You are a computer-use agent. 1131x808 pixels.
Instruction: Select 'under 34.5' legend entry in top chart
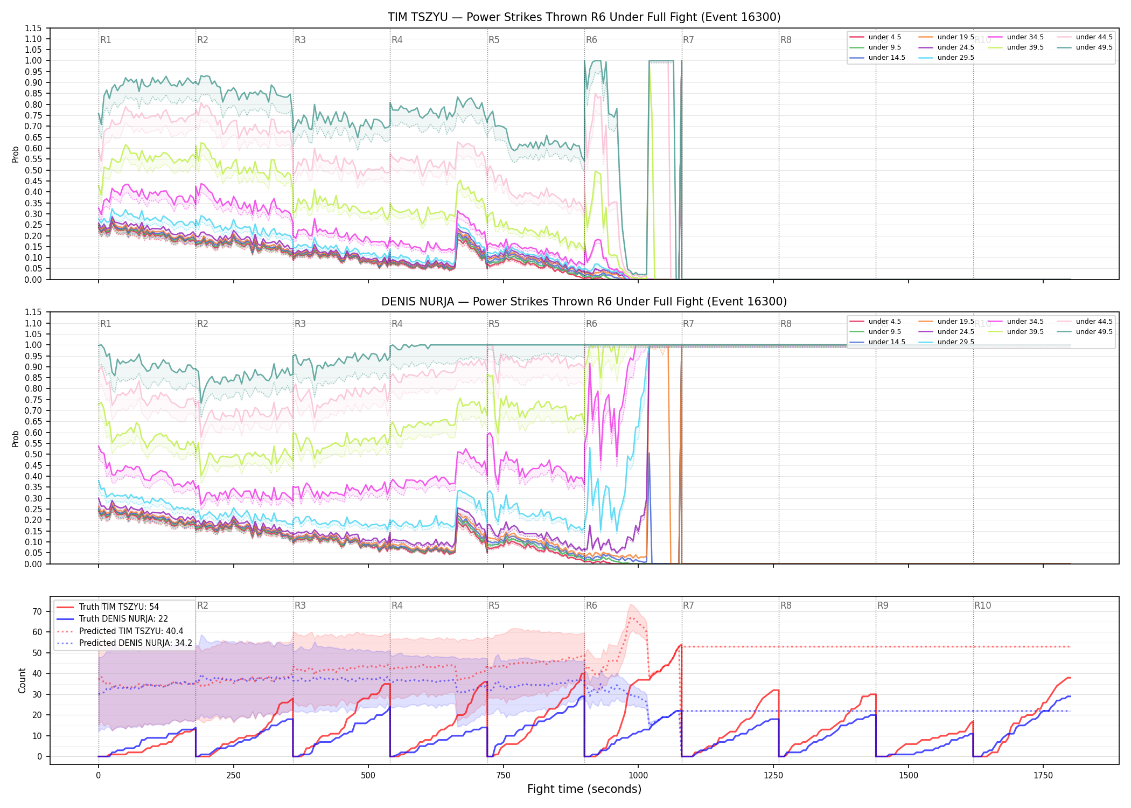tap(1016, 37)
